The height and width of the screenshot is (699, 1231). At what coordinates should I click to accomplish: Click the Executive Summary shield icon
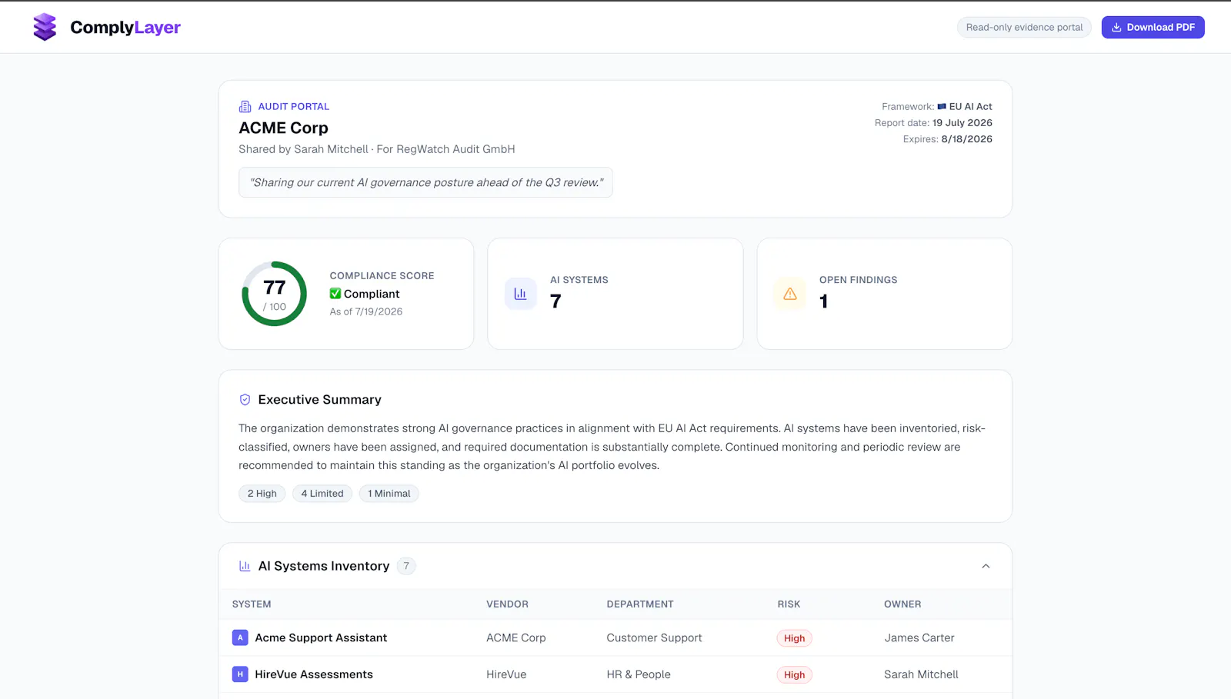(x=245, y=400)
